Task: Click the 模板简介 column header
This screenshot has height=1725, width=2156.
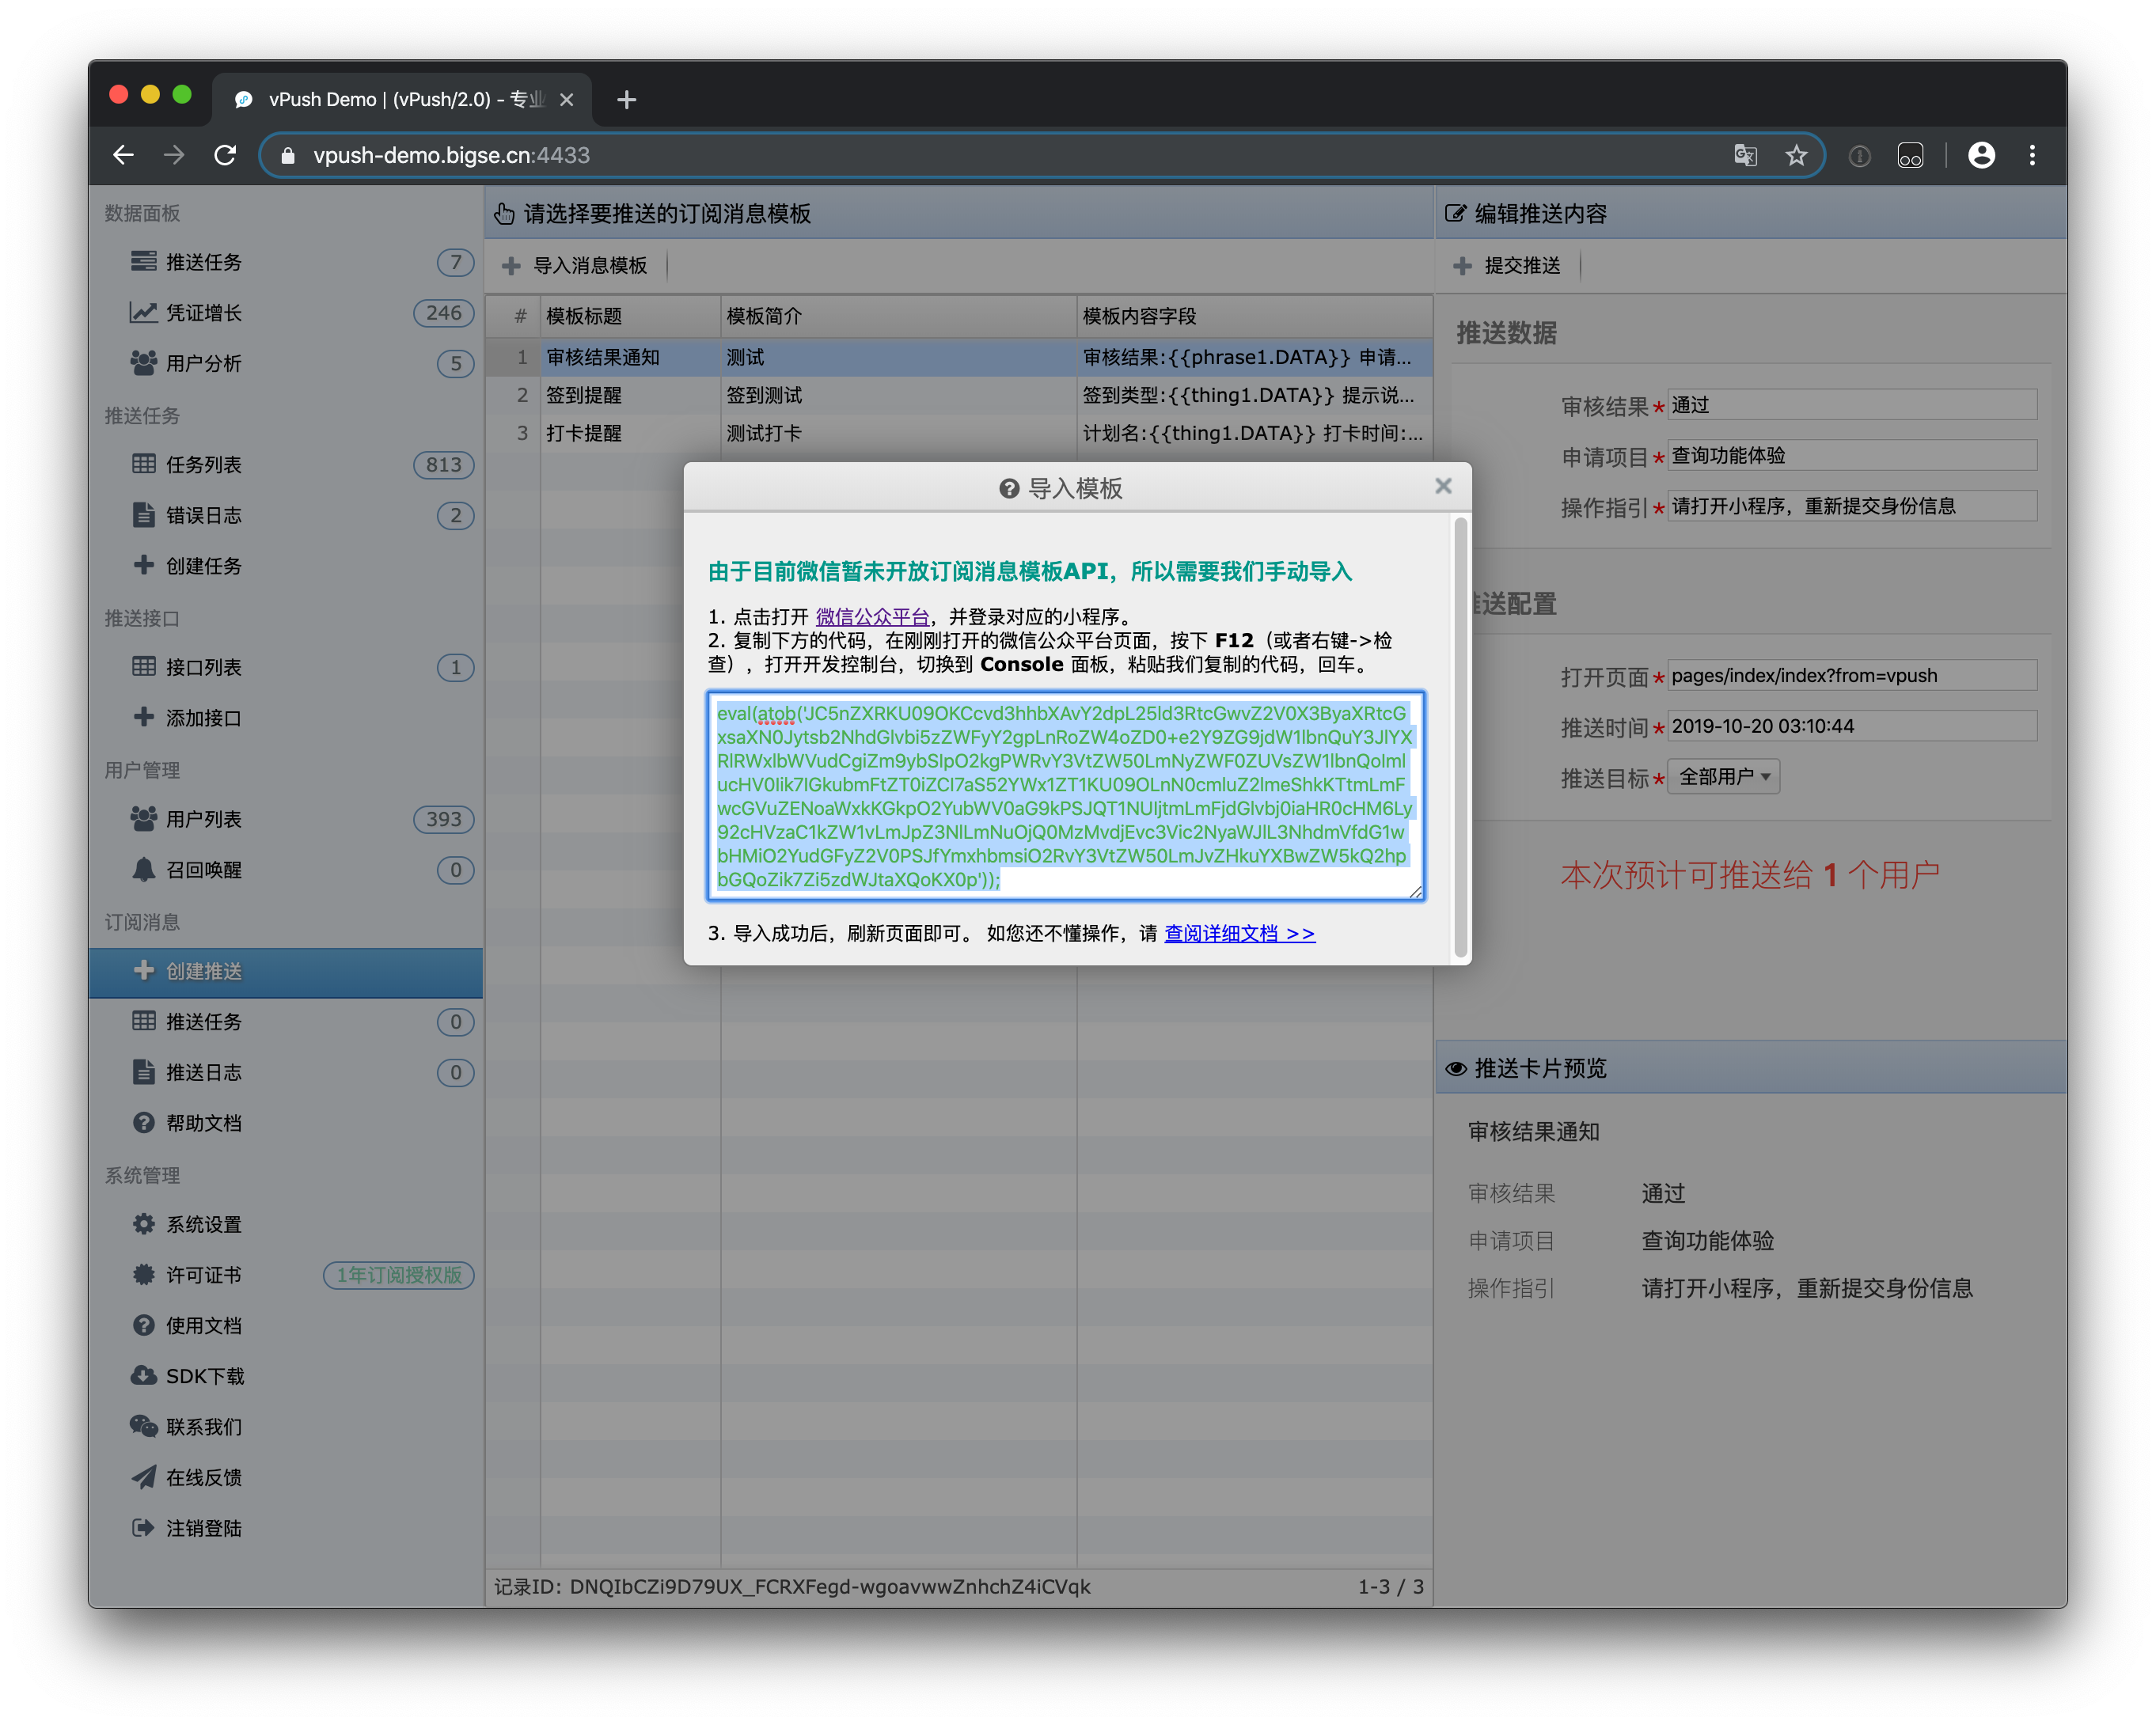Action: click(898, 316)
